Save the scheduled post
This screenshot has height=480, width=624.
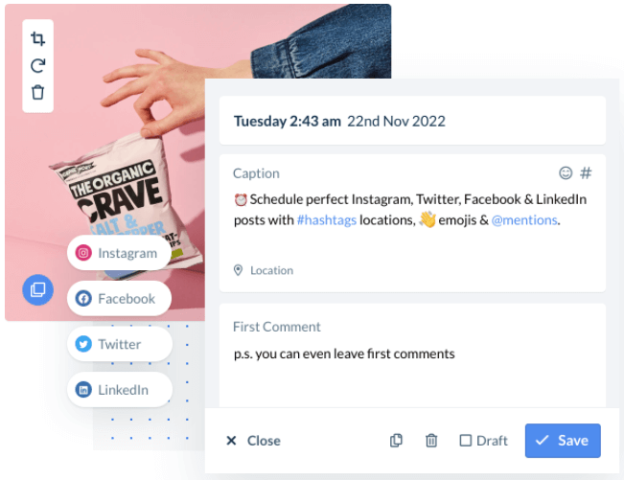(x=563, y=441)
